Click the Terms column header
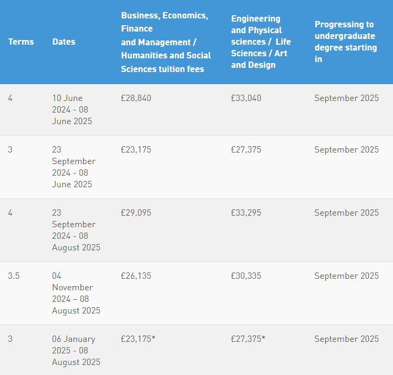The width and height of the screenshot is (393, 375). pos(21,42)
